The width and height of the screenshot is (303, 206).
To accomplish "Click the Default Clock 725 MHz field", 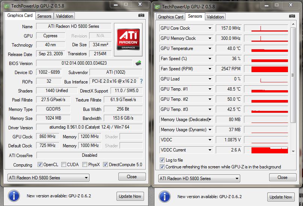I will click(47, 145).
